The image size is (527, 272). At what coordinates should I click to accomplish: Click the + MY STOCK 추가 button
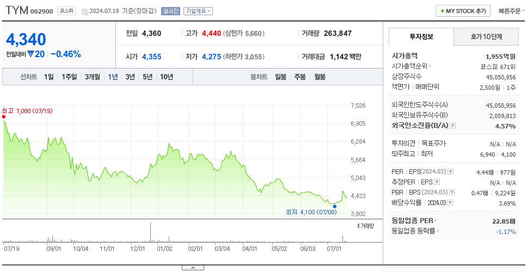coord(463,11)
